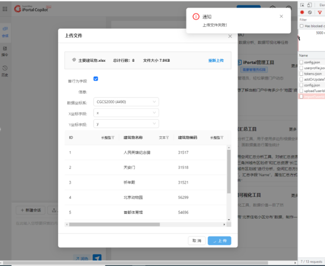Toggle the DevTools device toolbar icon

pyautogui.click(x=310, y=4)
